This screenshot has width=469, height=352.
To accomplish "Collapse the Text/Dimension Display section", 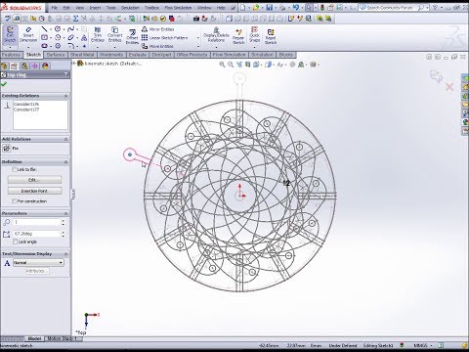I will pyautogui.click(x=66, y=254).
